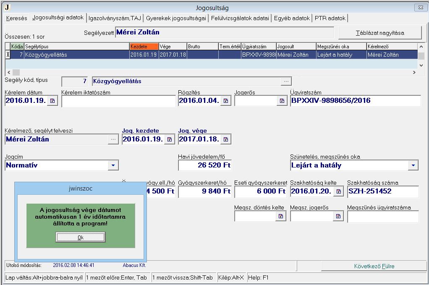The width and height of the screenshot is (429, 285).
Task: Click the Szakhatóság száma SZH-251452 field
Action: (383, 191)
